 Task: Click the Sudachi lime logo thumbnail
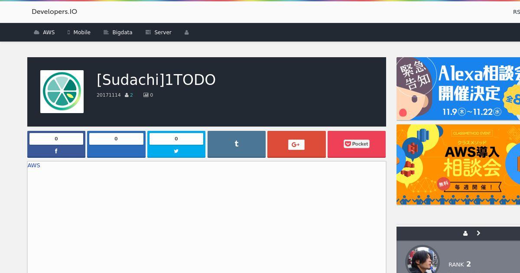point(62,91)
